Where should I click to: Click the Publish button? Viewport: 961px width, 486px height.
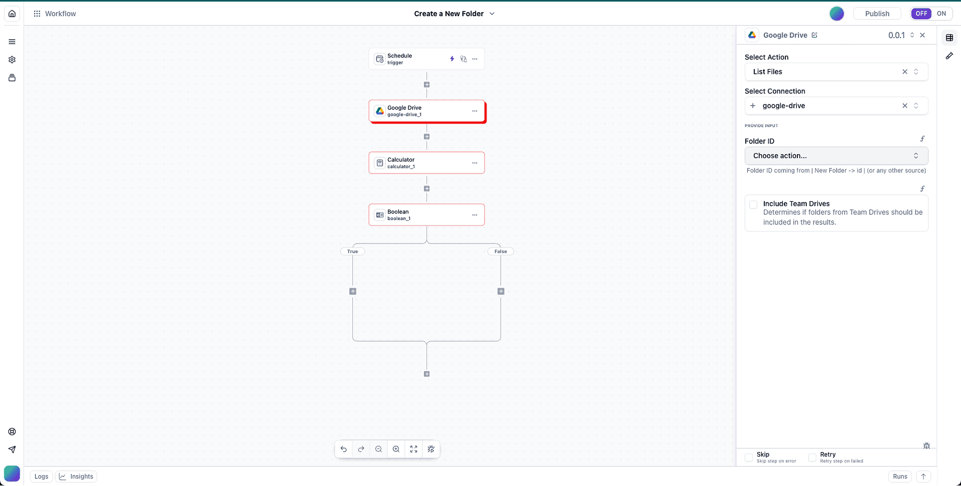(877, 14)
